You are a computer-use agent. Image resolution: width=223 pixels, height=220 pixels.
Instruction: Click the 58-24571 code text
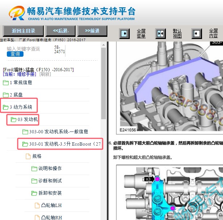point(59,49)
